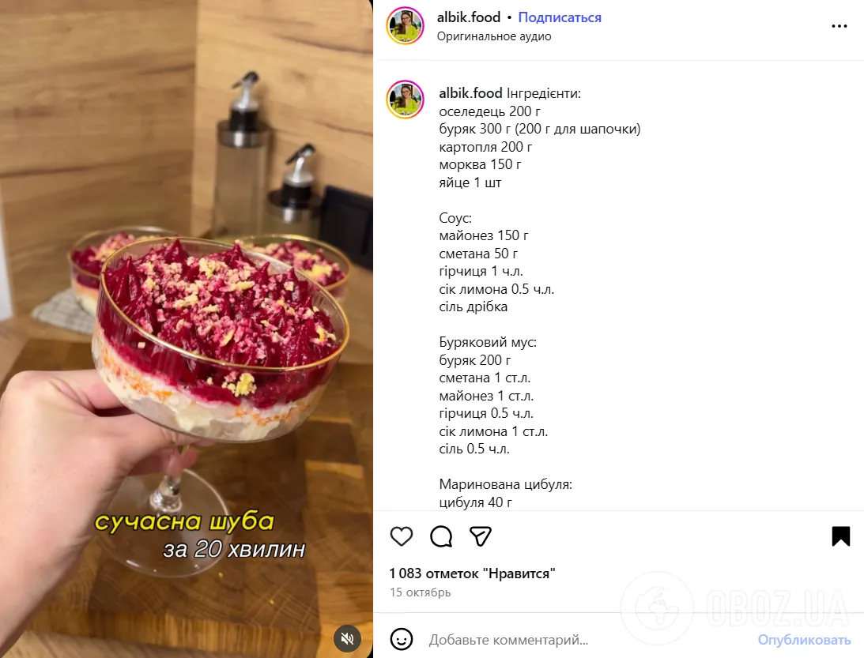This screenshot has width=864, height=658.
Task: Click the Оригинальное аудио audio link
Action: click(494, 36)
